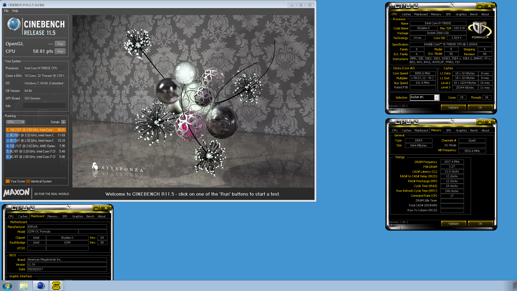Click the BIOS Version L1.16 field
Image resolution: width=517 pixels, height=291 pixels.
tap(67, 265)
